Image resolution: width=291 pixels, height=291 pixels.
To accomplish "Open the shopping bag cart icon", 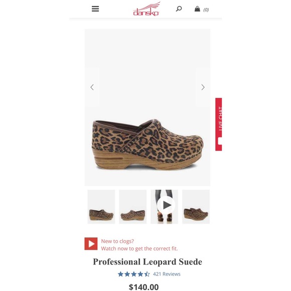I will 197,9.
